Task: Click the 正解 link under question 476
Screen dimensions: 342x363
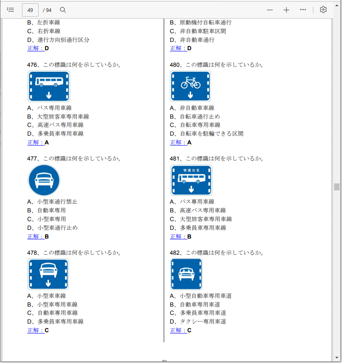Action: point(36,142)
